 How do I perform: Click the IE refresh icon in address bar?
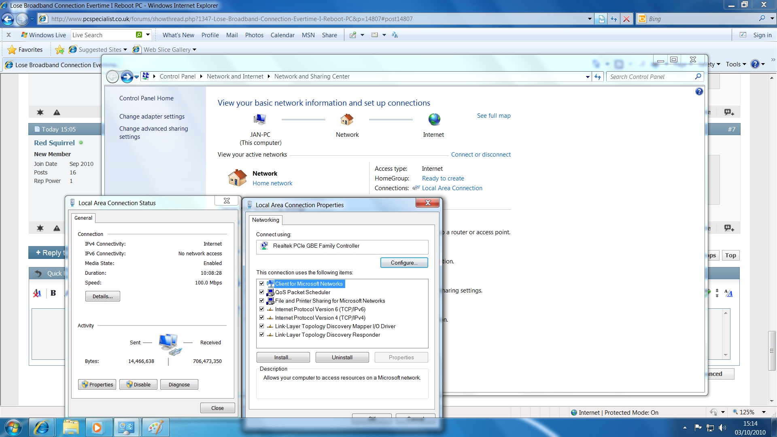tap(614, 19)
